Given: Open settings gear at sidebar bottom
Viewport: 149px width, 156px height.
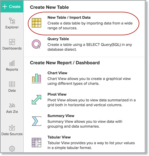Looking at the screenshot, I should pyautogui.click(x=12, y=148).
